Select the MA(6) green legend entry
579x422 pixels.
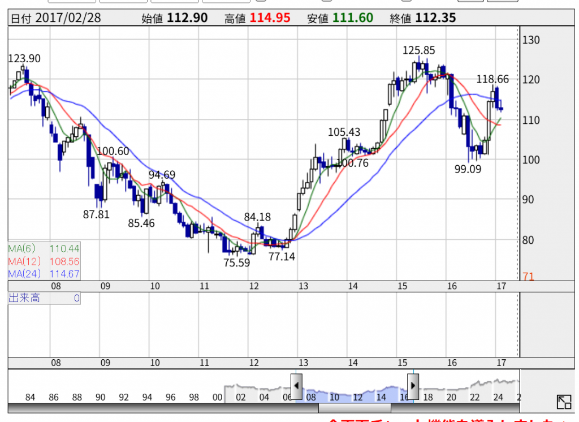point(44,248)
